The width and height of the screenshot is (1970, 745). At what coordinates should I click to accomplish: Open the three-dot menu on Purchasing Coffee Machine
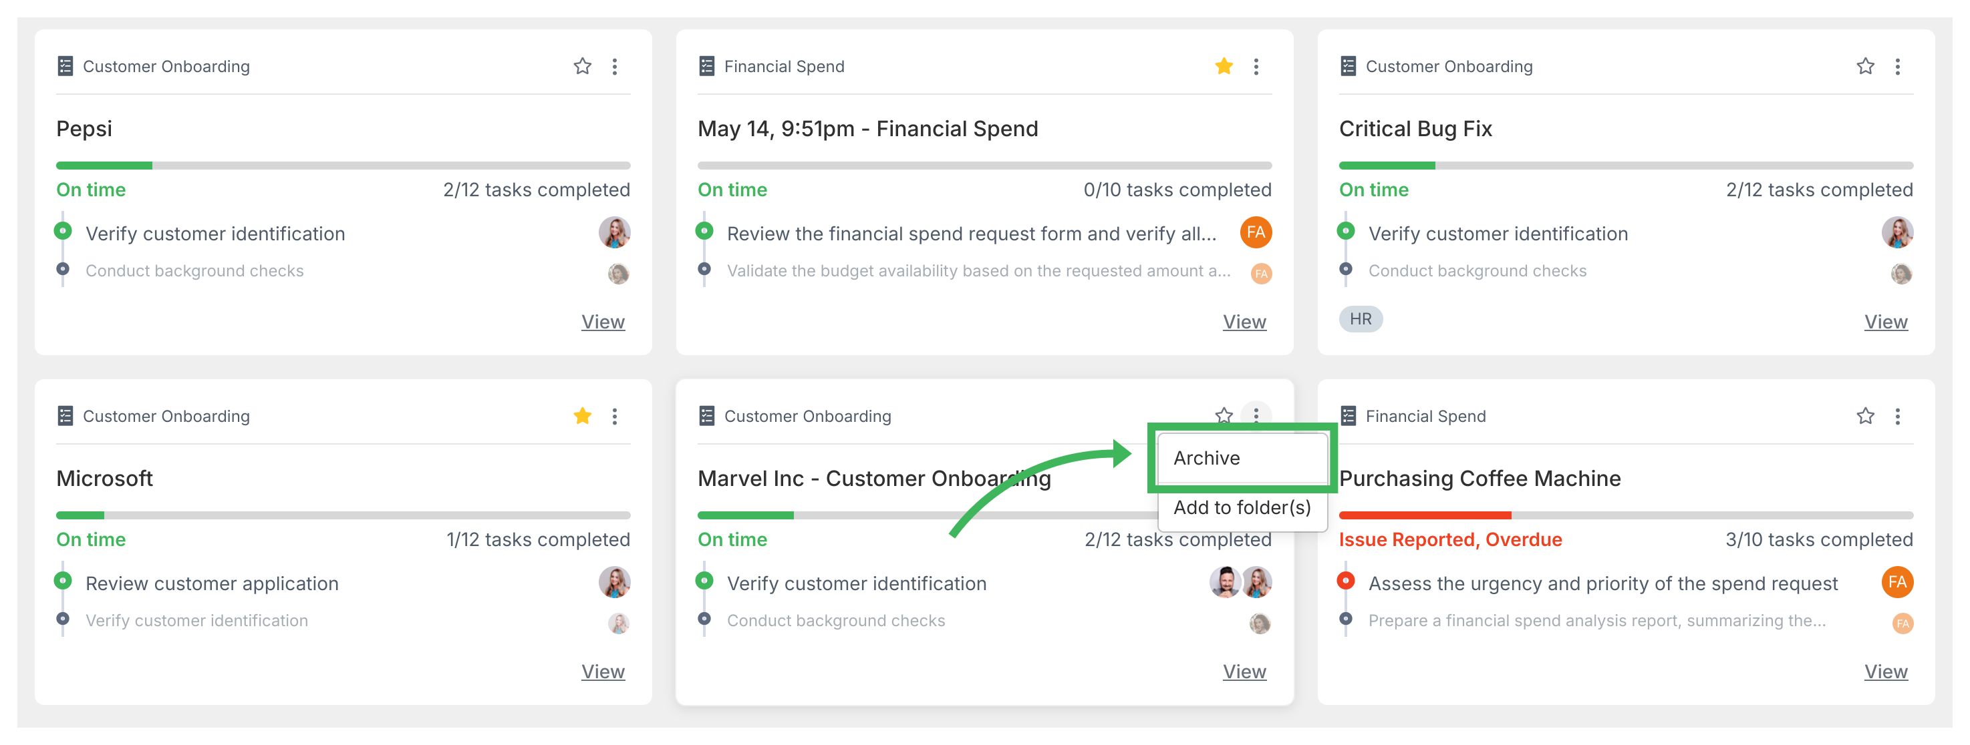(1898, 416)
